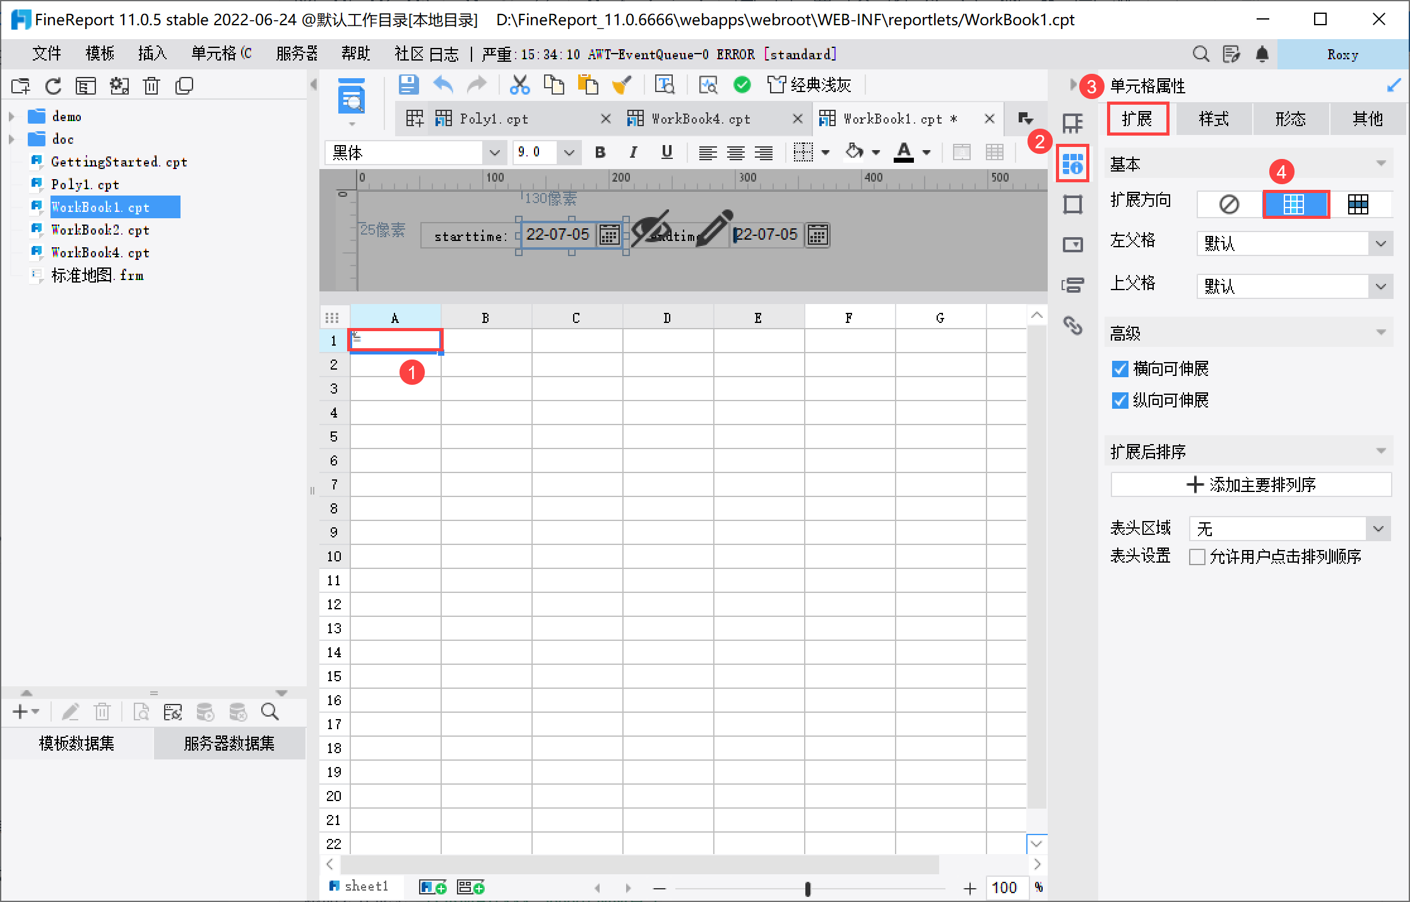Enable 允许用户点击排列顺序 checkbox

pos(1197,557)
